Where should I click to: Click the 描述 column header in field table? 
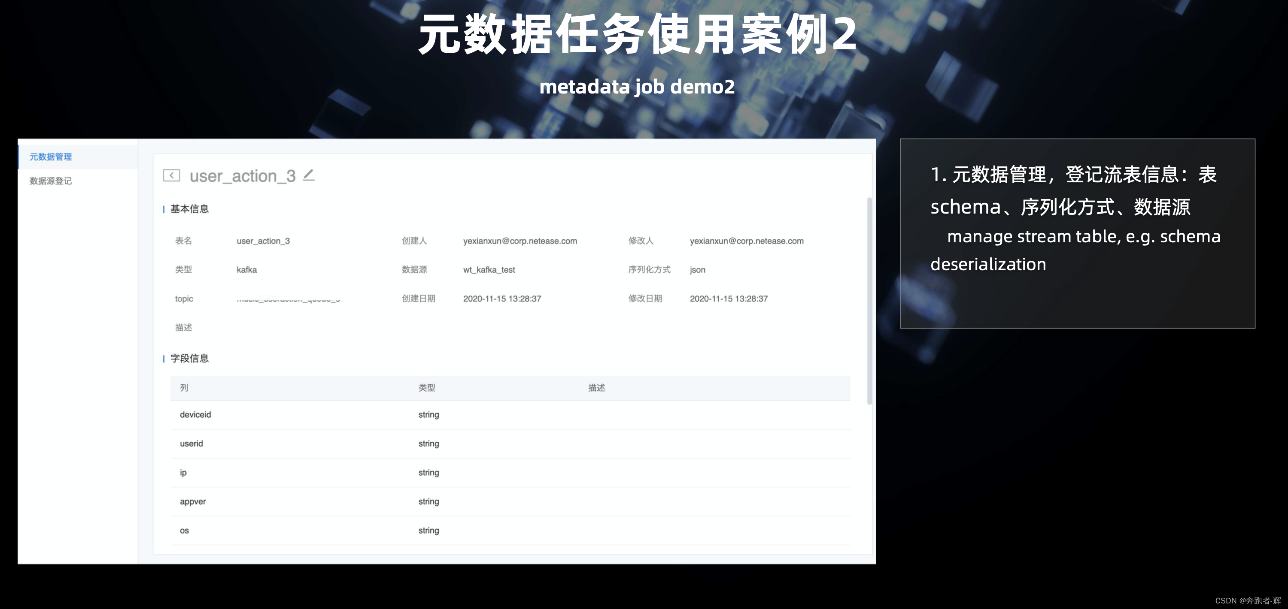pos(596,388)
